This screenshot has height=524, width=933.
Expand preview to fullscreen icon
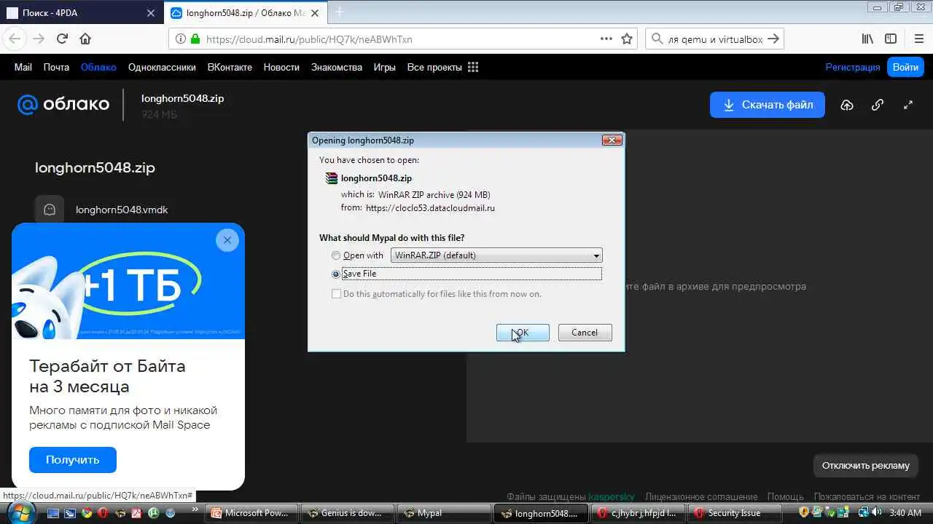[908, 105]
